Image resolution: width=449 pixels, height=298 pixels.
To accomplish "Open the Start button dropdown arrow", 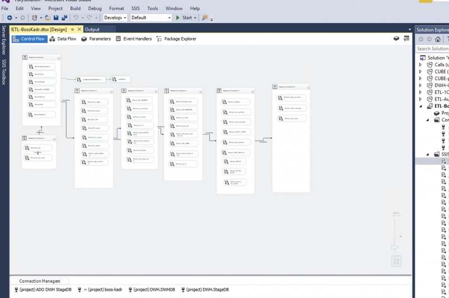I will [x=195, y=18].
